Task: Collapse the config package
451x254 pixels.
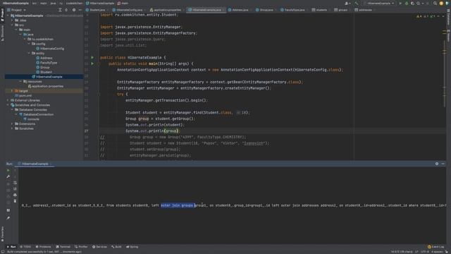Action: pos(29,44)
